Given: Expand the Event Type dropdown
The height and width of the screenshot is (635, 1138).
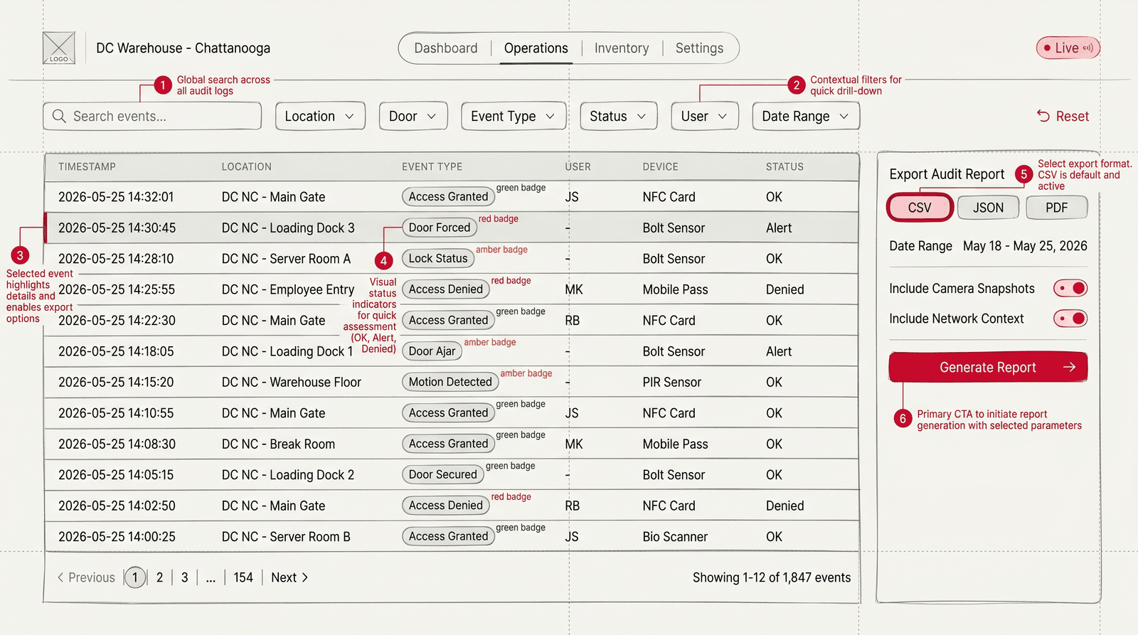Looking at the screenshot, I should (514, 116).
